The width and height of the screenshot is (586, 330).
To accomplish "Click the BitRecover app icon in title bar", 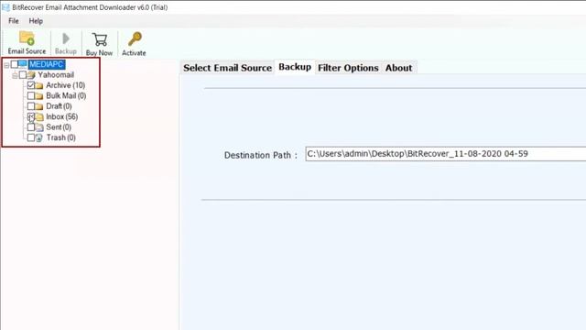I will coord(5,7).
